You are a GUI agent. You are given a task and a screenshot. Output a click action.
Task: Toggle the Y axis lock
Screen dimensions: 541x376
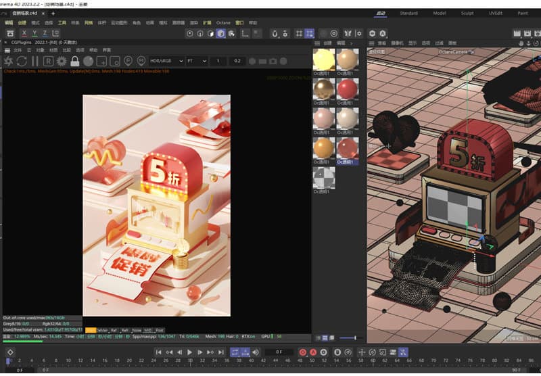click(34, 33)
